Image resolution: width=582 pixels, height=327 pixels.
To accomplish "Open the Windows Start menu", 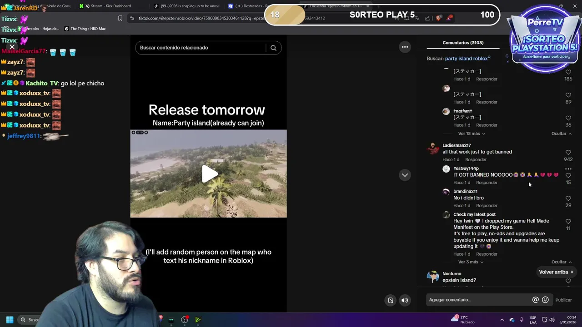I will coord(10,320).
